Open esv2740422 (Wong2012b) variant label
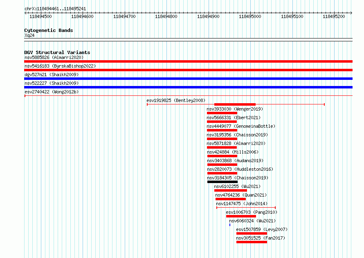Screen dimensions: 364x258 click(x=52, y=92)
